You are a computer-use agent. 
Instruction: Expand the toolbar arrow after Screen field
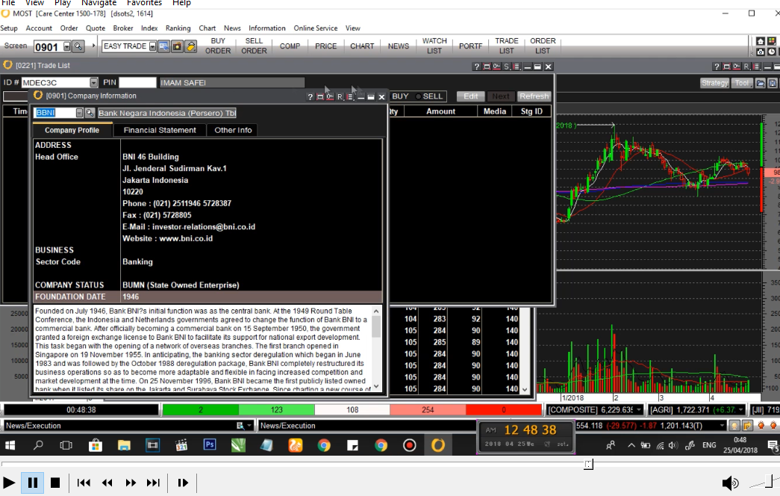click(x=93, y=46)
